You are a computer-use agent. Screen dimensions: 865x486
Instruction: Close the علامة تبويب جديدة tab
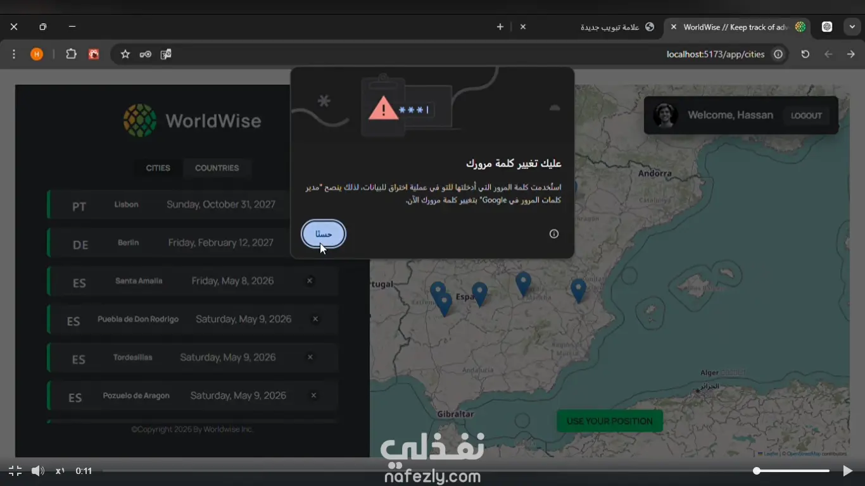[523, 27]
